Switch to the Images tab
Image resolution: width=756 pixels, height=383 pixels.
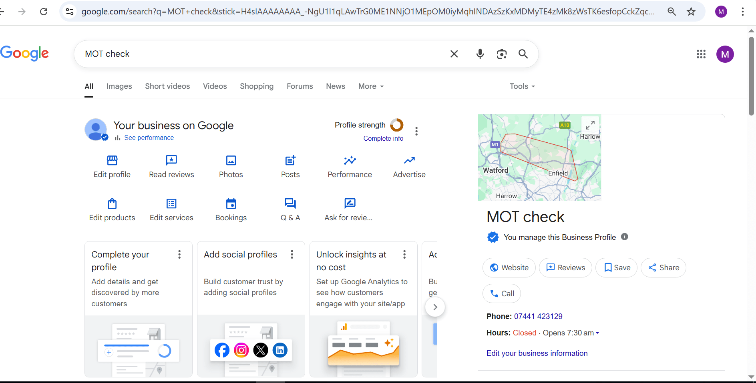click(119, 86)
